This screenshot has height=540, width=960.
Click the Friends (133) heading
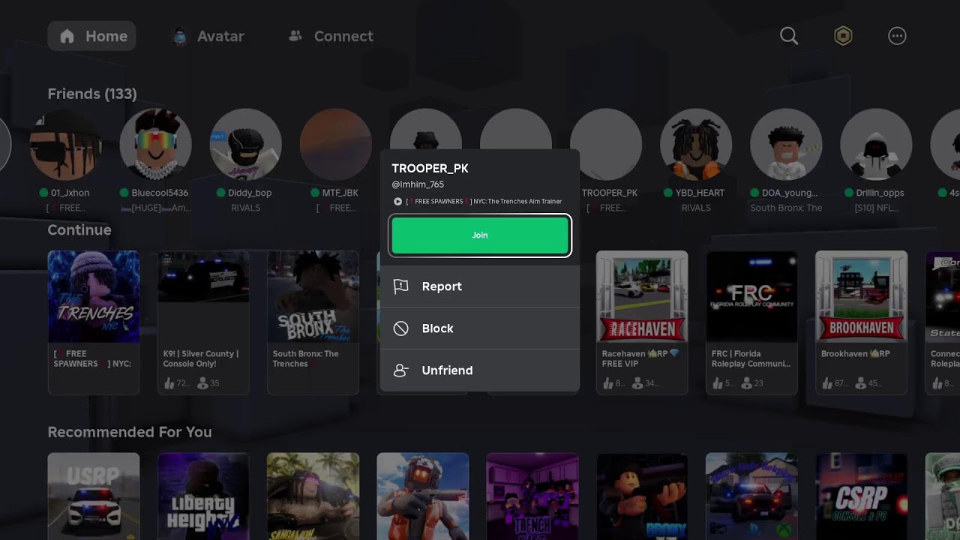(x=92, y=94)
